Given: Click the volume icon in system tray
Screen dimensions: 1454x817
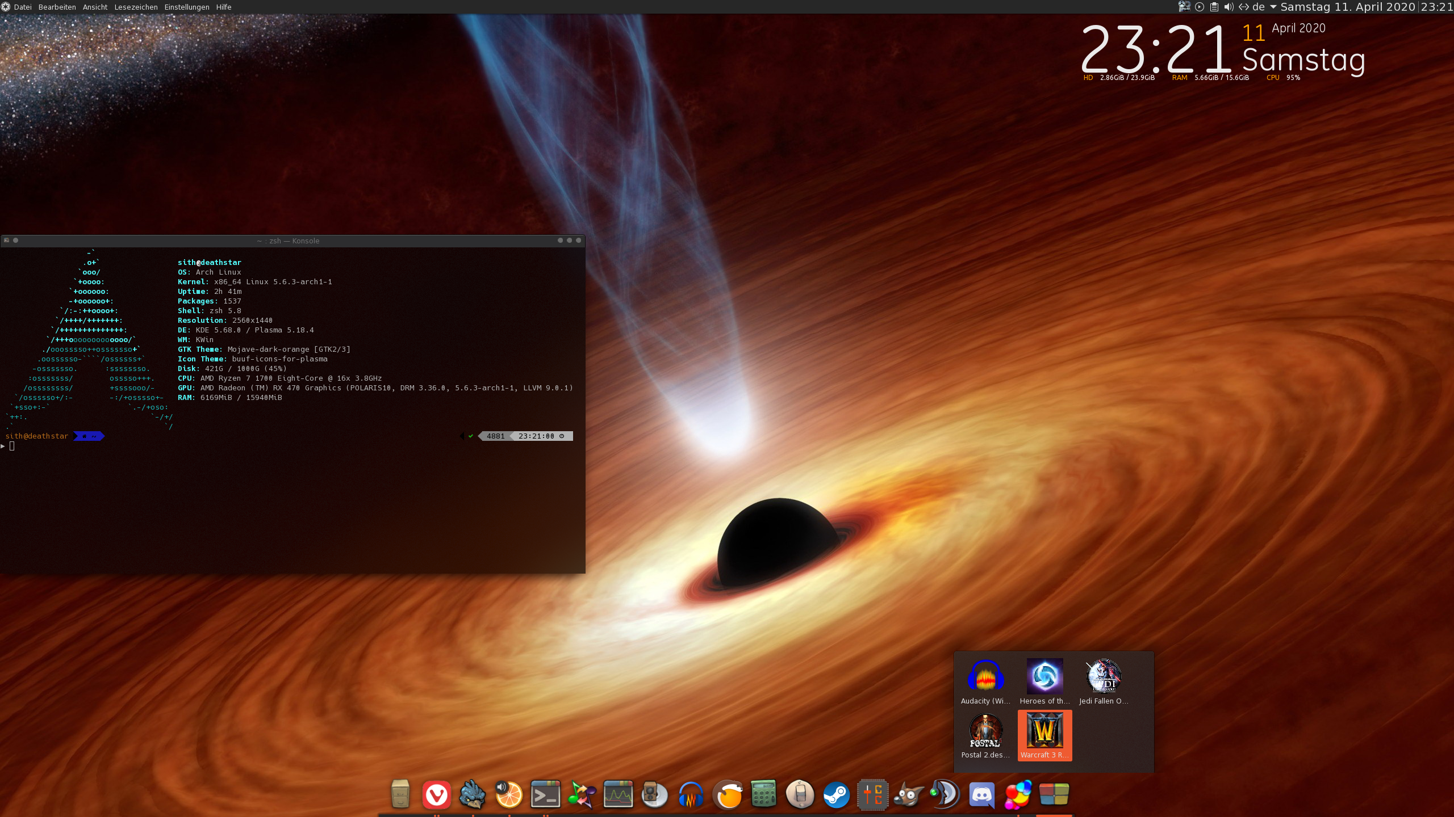Looking at the screenshot, I should 1229,7.
